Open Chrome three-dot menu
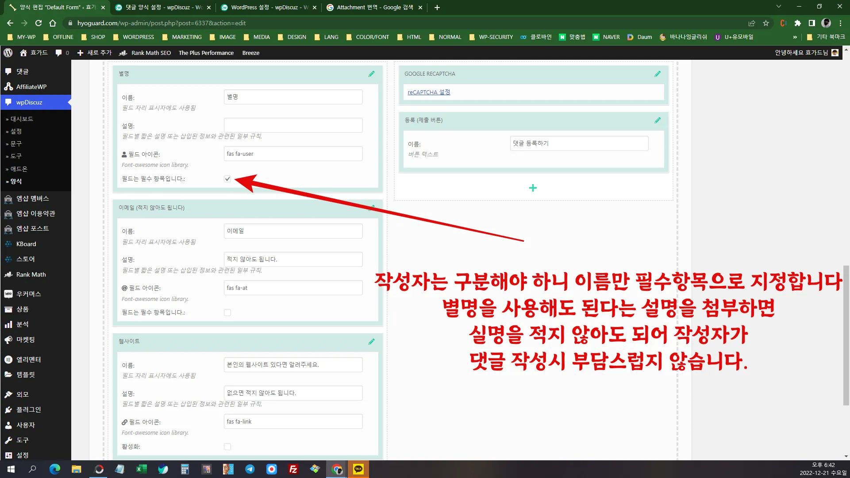Image resolution: width=850 pixels, height=478 pixels. (x=841, y=23)
